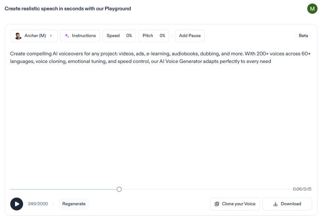Screen dimensions: 322x219
Task: Click the Beta badge
Action: tap(303, 36)
